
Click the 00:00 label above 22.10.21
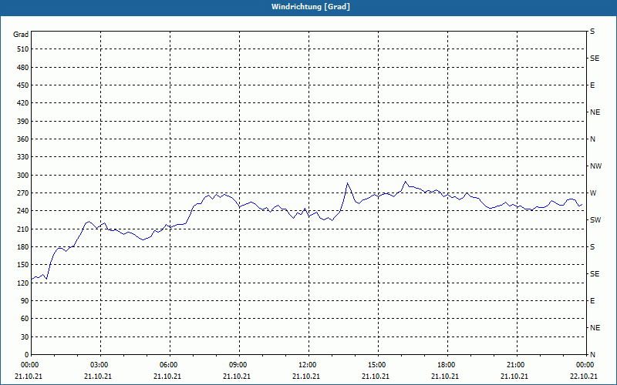pyautogui.click(x=585, y=365)
